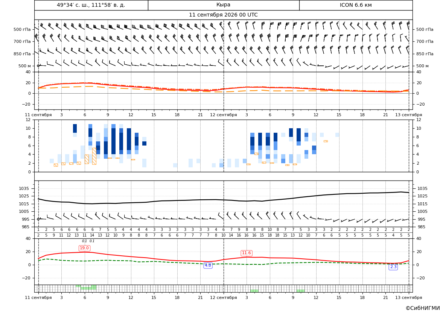Click the blue 2.3 minimum temperature label

(x=393, y=267)
